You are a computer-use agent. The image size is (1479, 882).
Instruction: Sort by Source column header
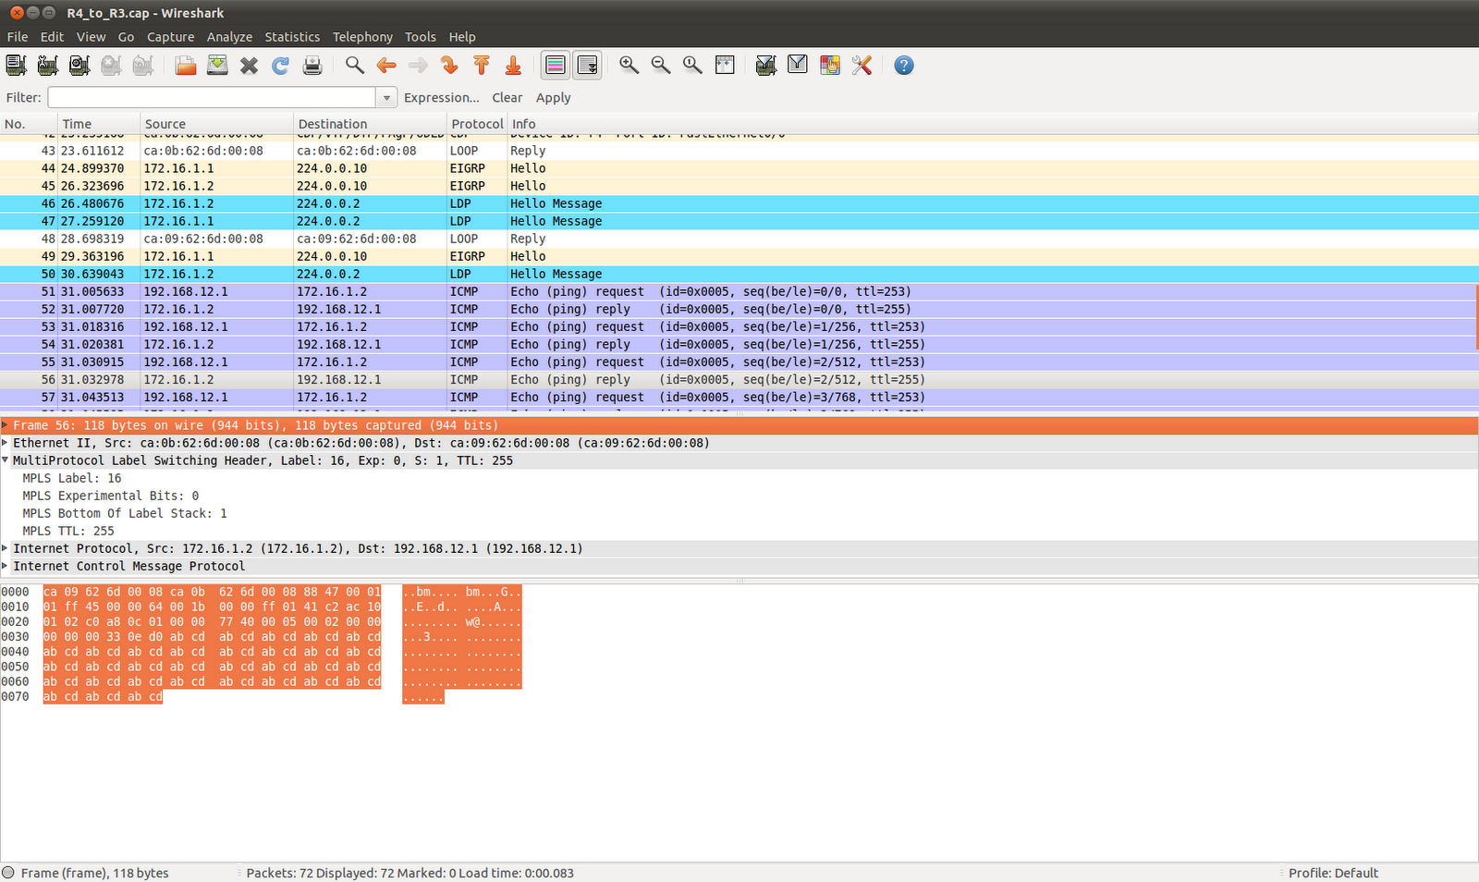click(x=216, y=124)
